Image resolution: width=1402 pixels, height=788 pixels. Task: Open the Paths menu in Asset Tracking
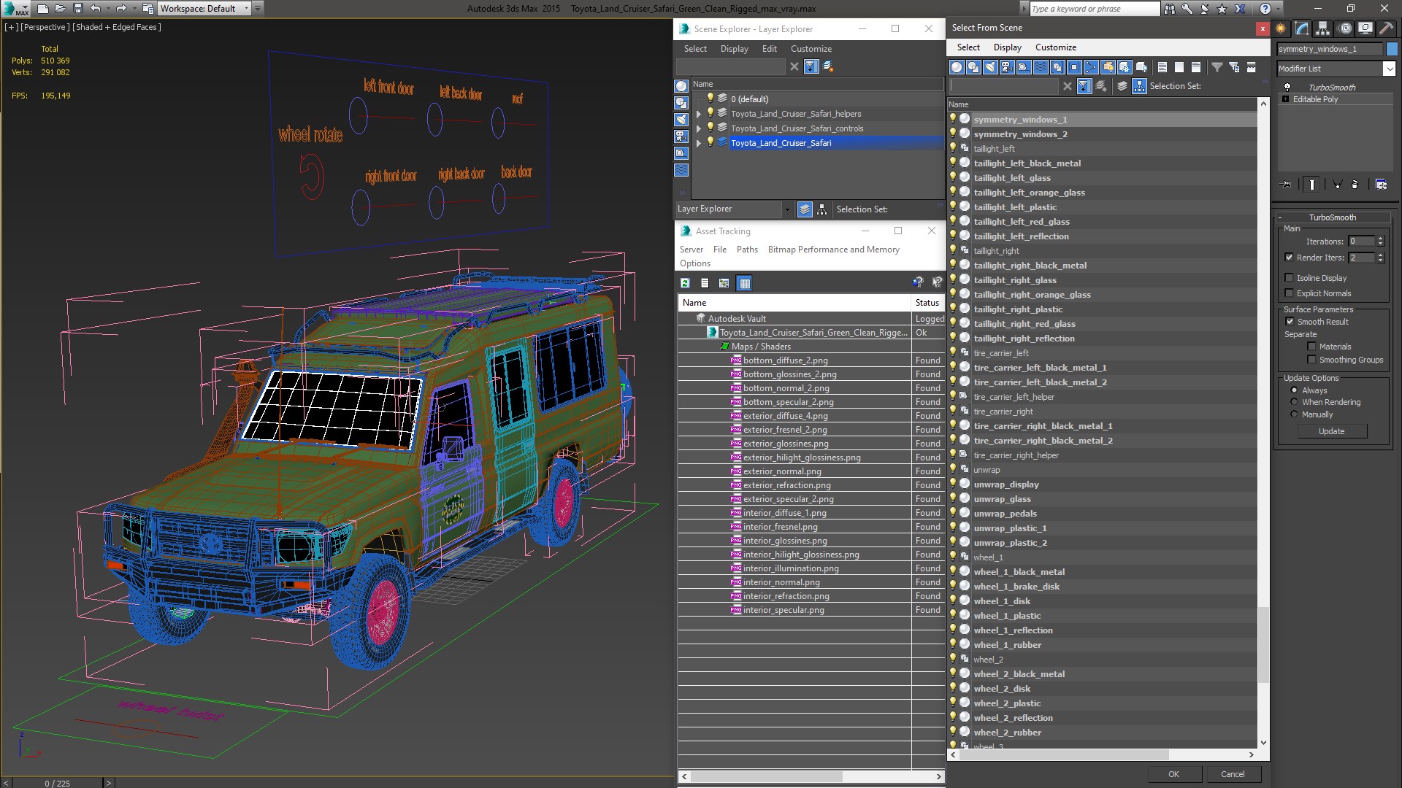coord(747,250)
